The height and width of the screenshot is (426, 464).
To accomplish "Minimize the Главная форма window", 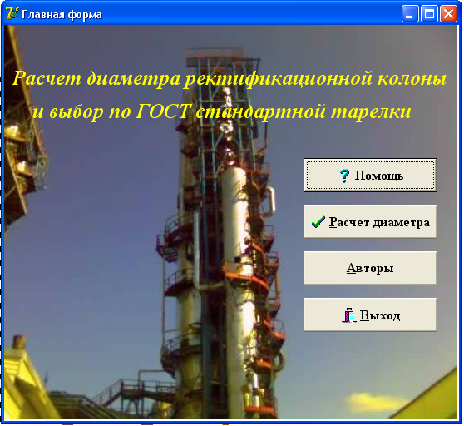I will coord(410,13).
